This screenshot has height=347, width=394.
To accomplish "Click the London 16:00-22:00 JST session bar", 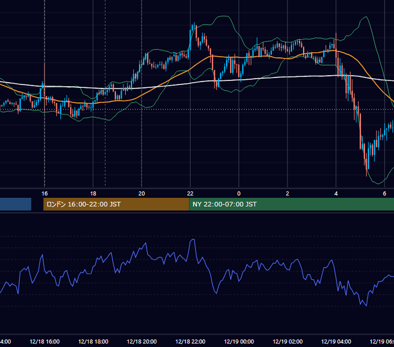I will point(116,204).
